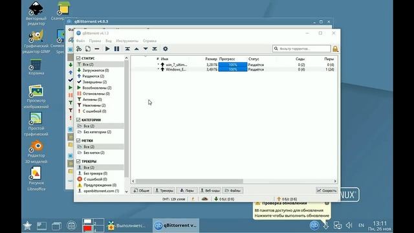
Task: Select the Активны (0) filter
Action: coord(100,99)
